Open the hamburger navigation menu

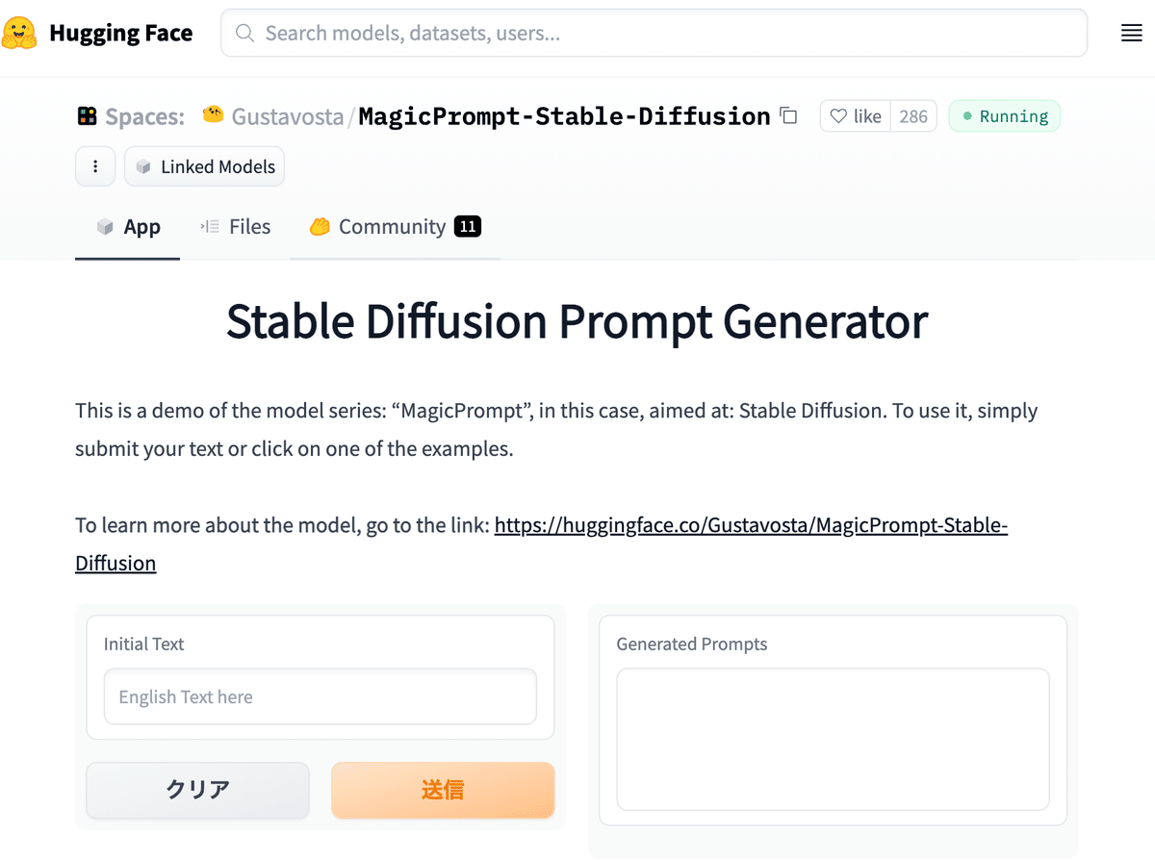tap(1130, 32)
